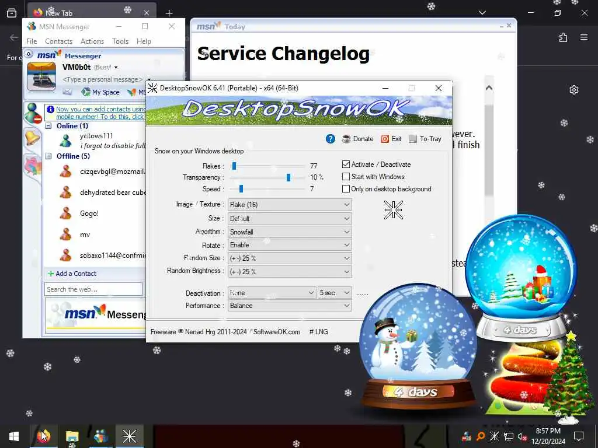Open the Algorithm dropdown showing Snowfall
Viewport: 598px width, 448px height.
pos(290,232)
